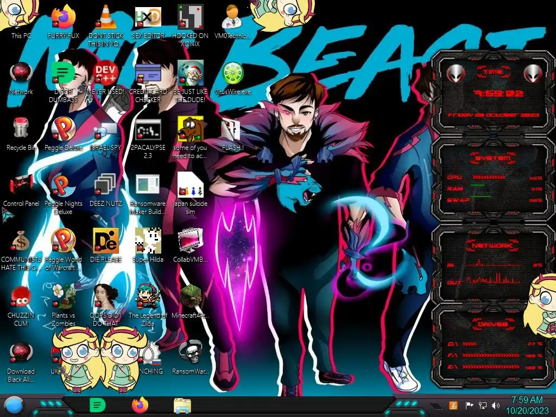Viewport: 556px width, 417px height.
Task: Launch The Legend of Zilda icon
Action: (148, 306)
